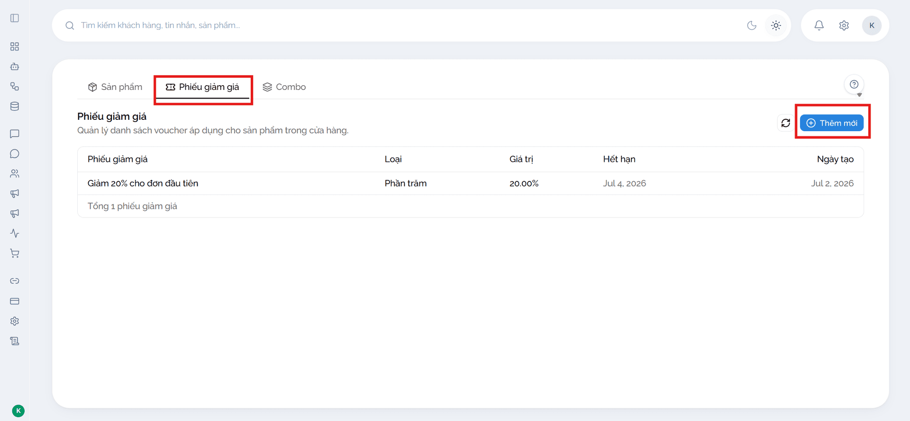Click the Giá trị column header
This screenshot has width=910, height=421.
tap(521, 159)
